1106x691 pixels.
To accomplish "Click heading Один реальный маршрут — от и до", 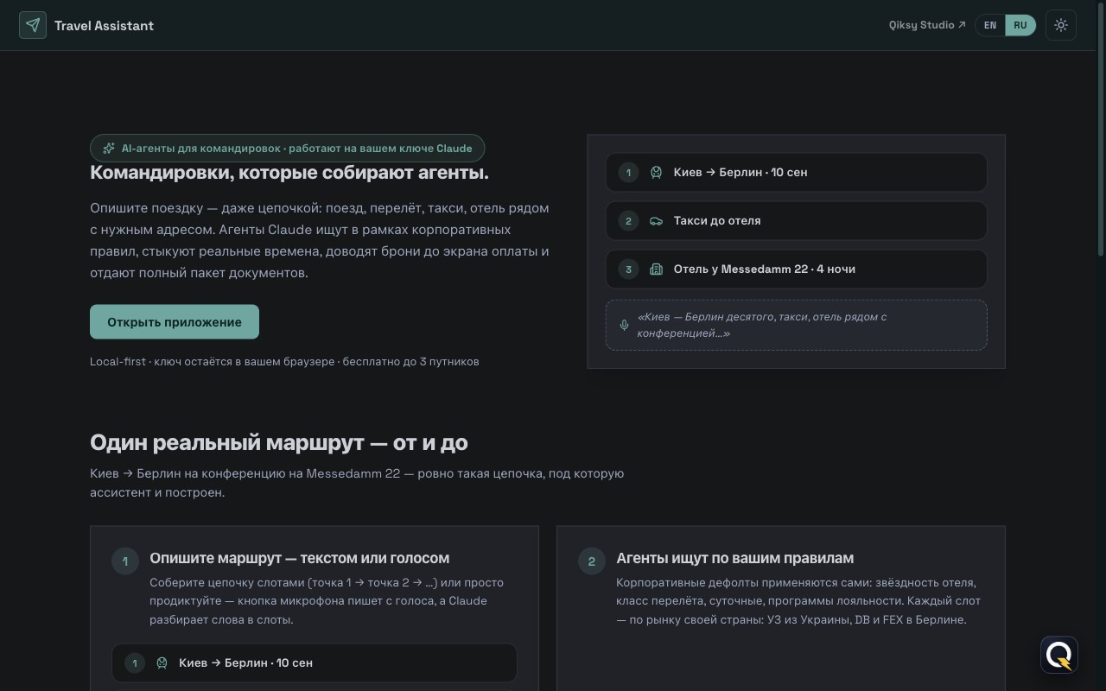I will coord(279,442).
